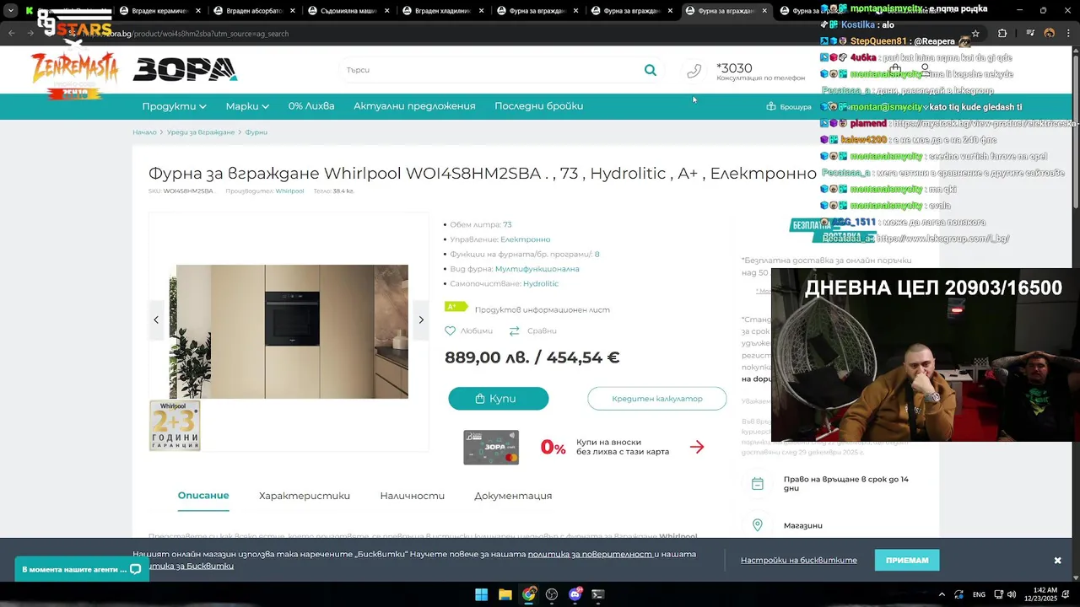Switch to Наличности tab
The image size is (1080, 607).
413,496
